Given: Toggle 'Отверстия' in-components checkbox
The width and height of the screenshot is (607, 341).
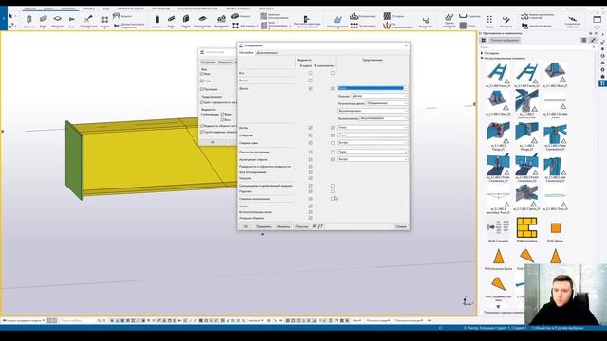Looking at the screenshot, I should pos(333,135).
